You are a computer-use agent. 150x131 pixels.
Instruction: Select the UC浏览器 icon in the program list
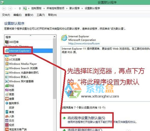click(x=7, y=59)
